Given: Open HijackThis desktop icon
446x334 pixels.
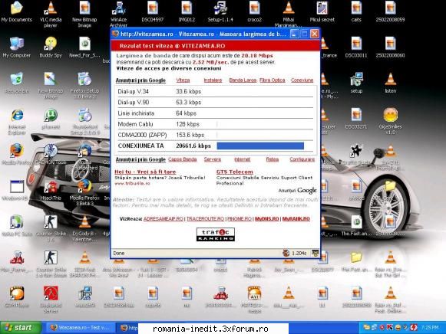Looking at the screenshot, I should (x=51, y=191).
